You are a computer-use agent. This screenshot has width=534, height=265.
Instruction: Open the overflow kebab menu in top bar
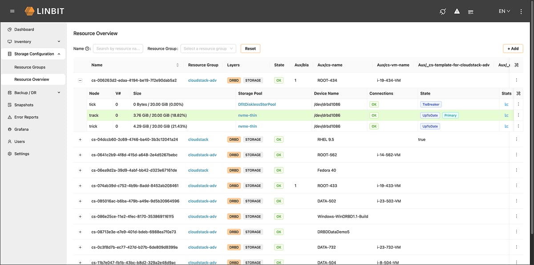tap(521, 11)
